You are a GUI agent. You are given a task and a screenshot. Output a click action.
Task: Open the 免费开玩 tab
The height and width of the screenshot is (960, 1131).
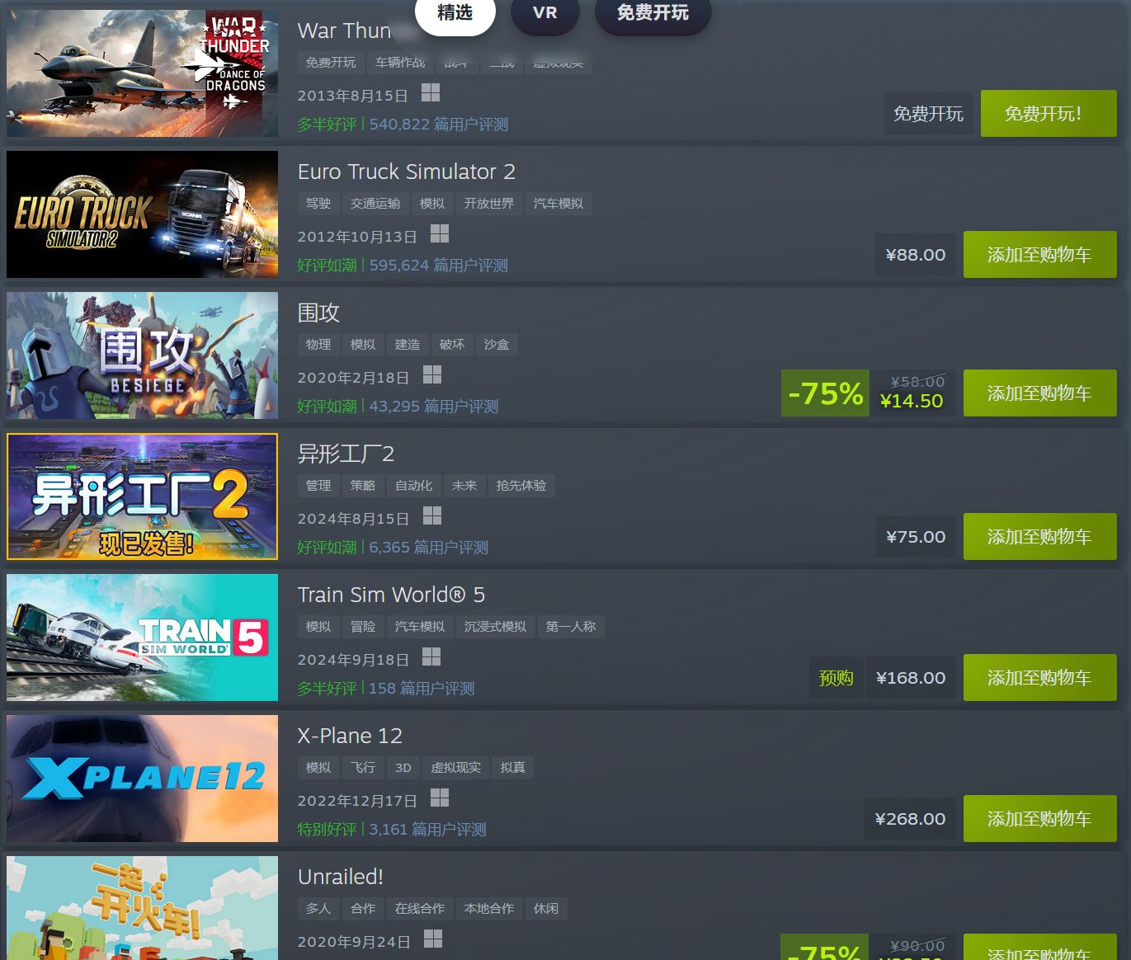pyautogui.click(x=653, y=13)
